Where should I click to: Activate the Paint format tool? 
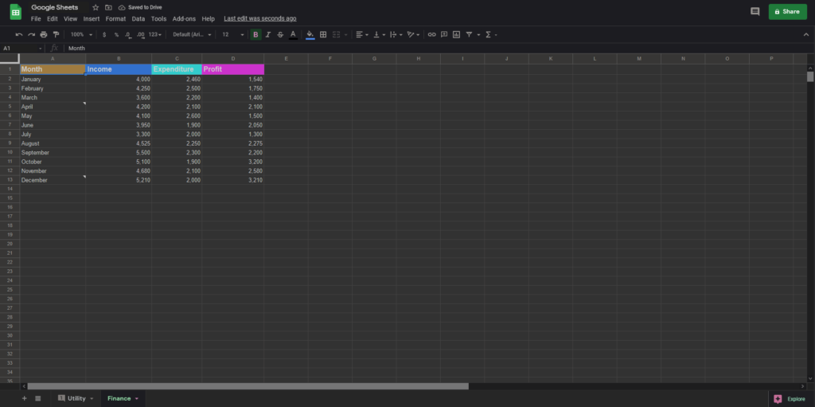(57, 34)
